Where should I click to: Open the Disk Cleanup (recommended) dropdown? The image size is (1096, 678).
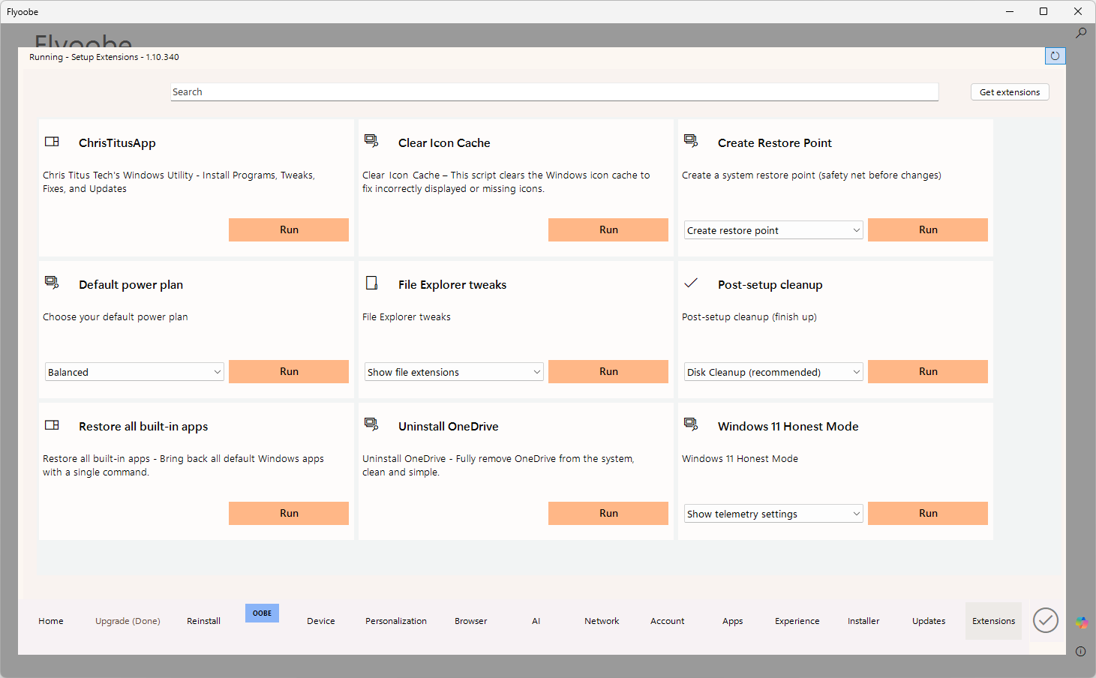click(x=773, y=372)
